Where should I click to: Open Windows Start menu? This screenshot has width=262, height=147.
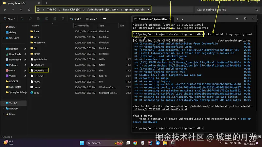(x=82, y=143)
